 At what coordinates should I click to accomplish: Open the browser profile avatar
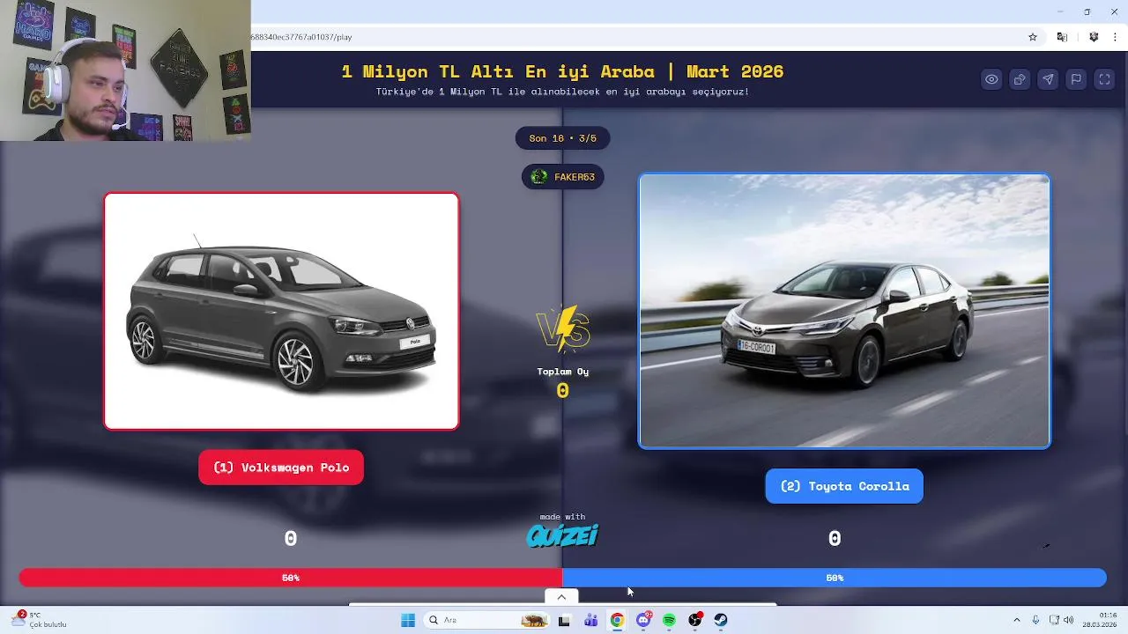[1094, 37]
